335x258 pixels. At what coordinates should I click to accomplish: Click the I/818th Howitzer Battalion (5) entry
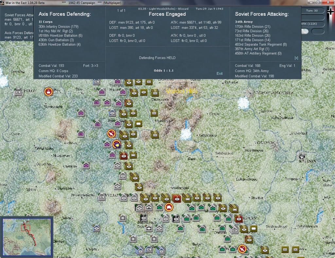(60, 35)
